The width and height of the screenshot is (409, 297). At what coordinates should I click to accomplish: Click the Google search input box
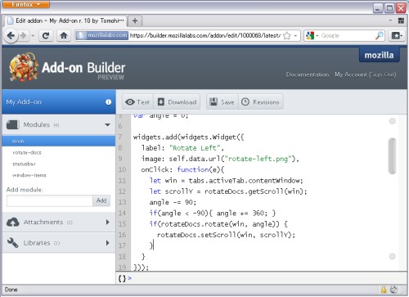(x=347, y=35)
